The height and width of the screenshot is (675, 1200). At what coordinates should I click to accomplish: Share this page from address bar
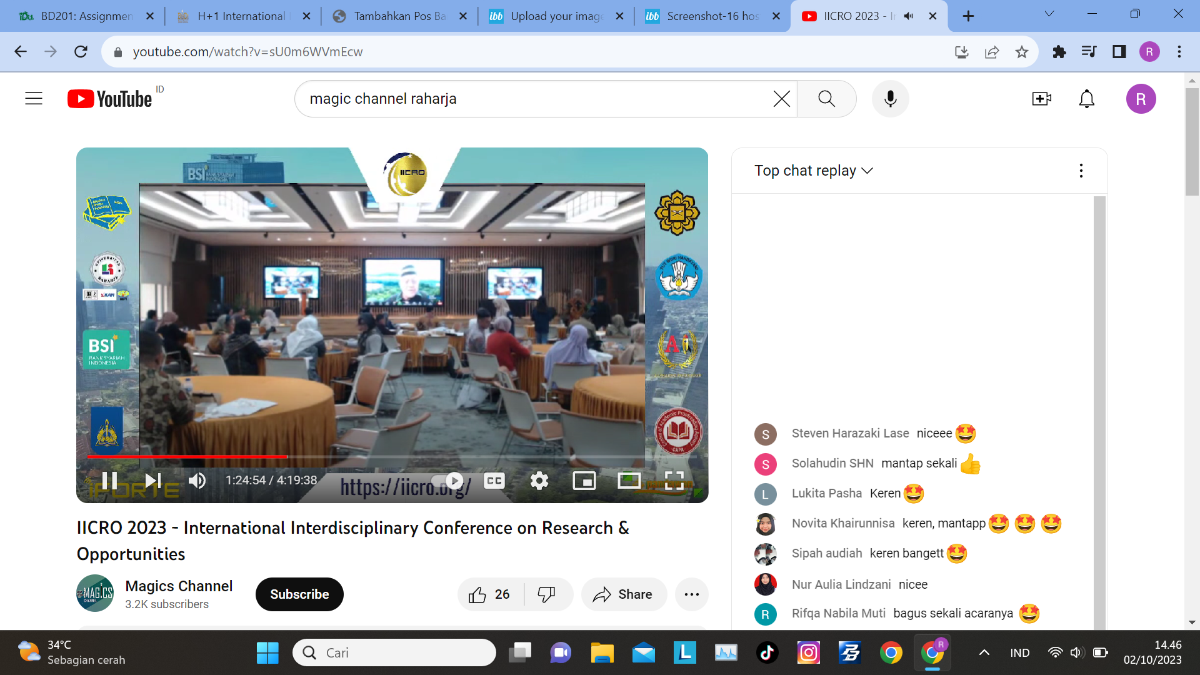pyautogui.click(x=992, y=52)
